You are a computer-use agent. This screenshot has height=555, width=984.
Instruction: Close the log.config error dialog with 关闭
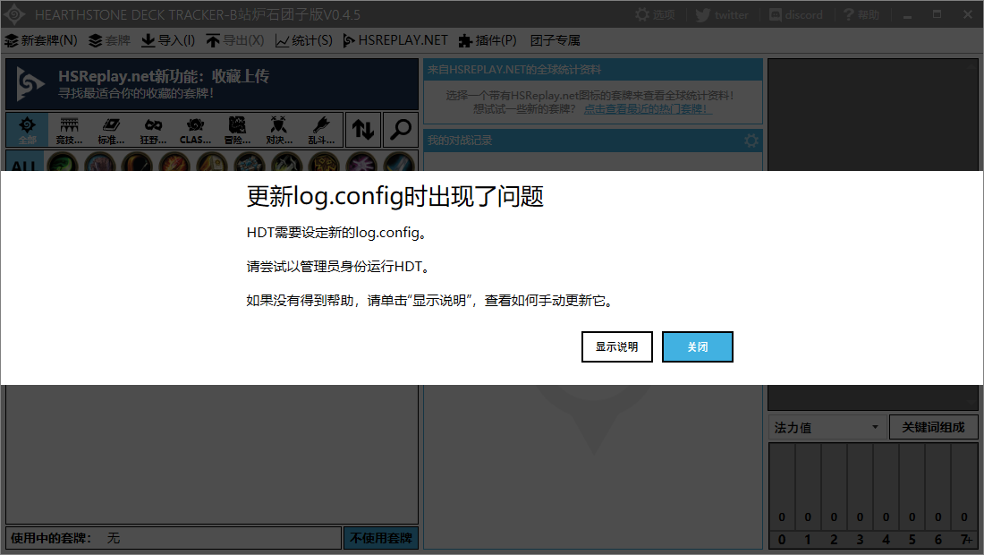click(697, 346)
